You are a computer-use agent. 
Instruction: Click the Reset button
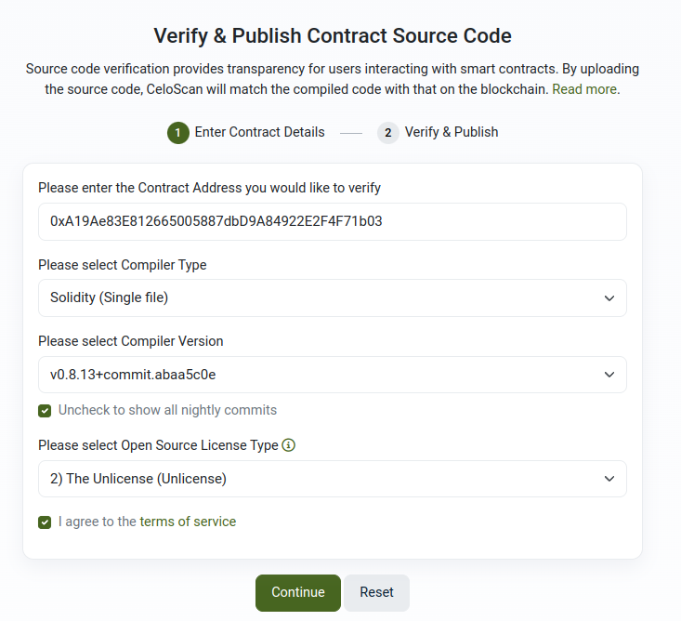tap(376, 593)
